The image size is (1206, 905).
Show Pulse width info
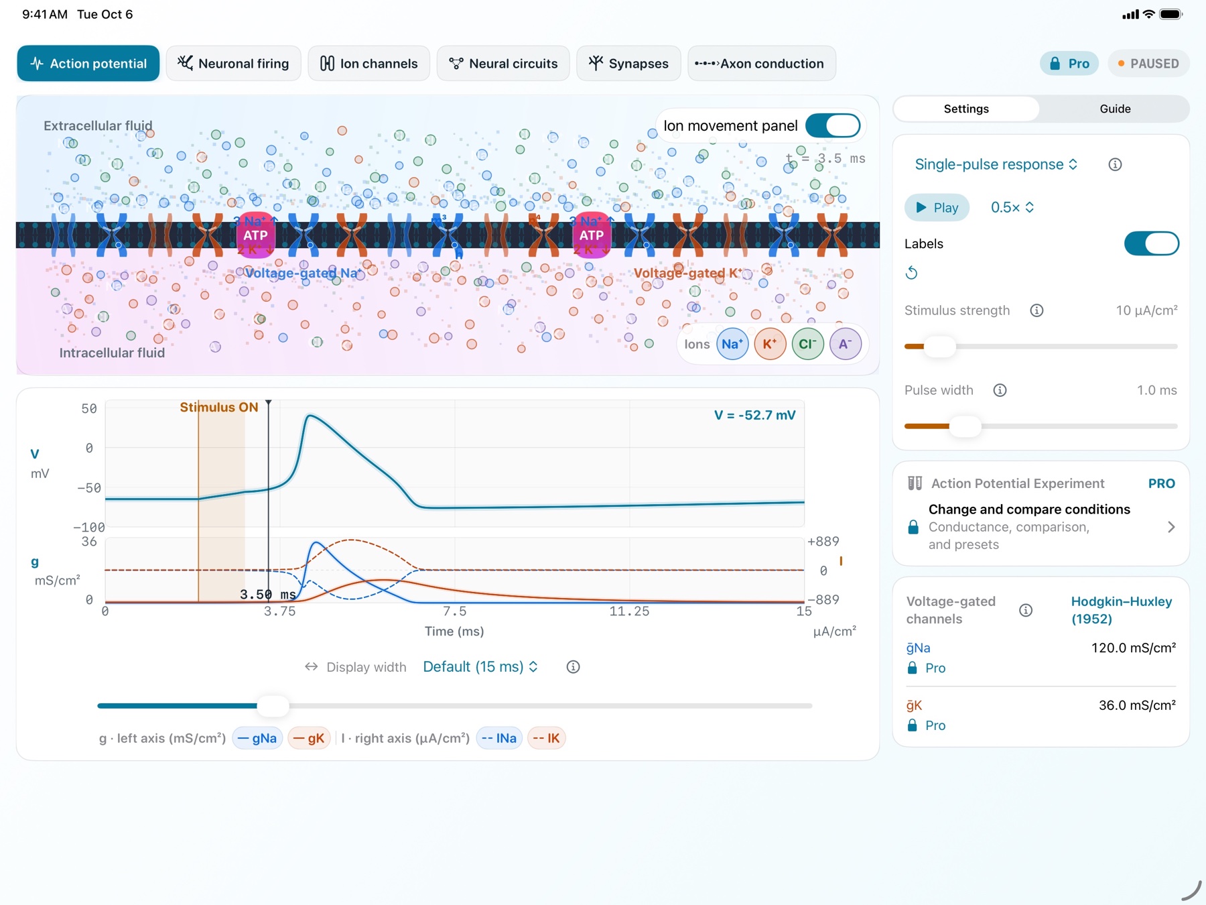1000,390
